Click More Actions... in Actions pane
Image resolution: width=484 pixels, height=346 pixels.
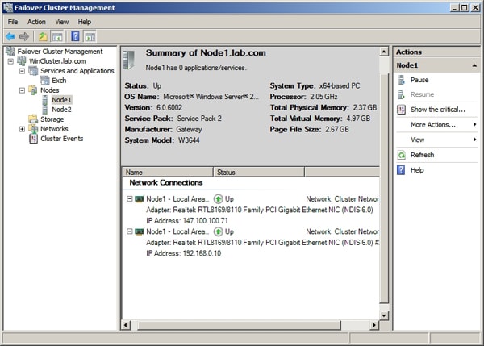pyautogui.click(x=433, y=125)
